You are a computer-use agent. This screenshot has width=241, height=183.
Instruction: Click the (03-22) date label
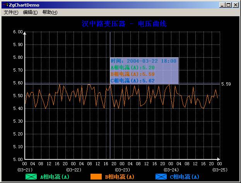74,170
